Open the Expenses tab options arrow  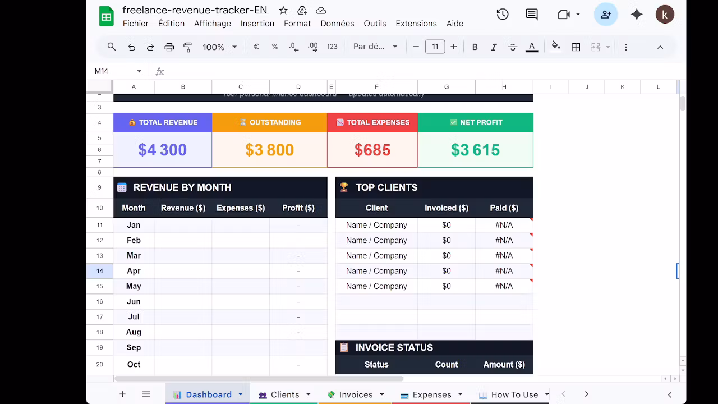(460, 395)
